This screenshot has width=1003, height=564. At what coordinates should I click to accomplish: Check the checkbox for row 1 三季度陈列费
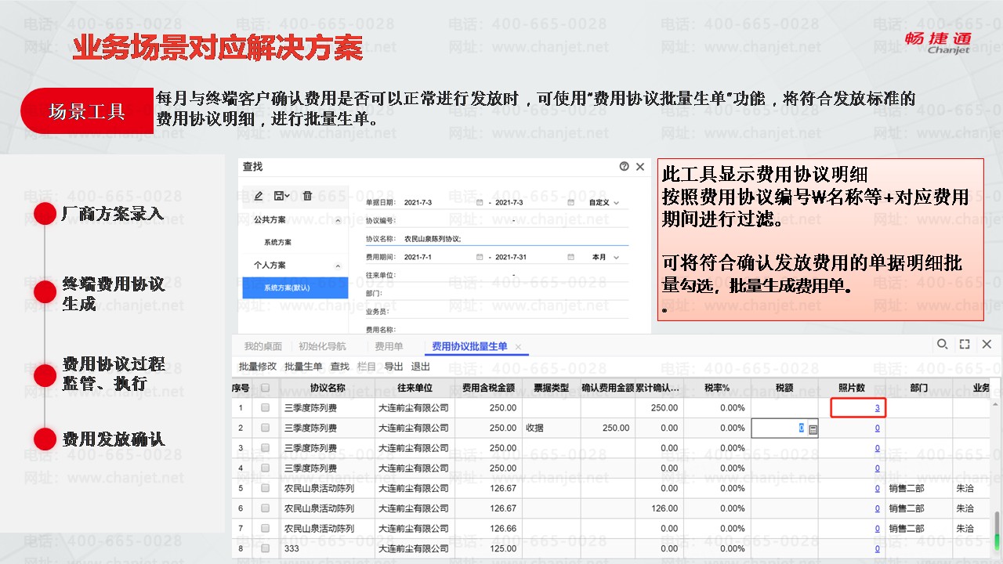tap(266, 407)
